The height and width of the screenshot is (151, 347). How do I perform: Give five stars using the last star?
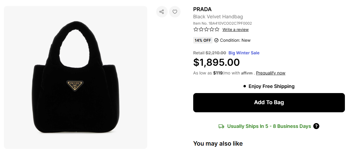click(x=217, y=29)
